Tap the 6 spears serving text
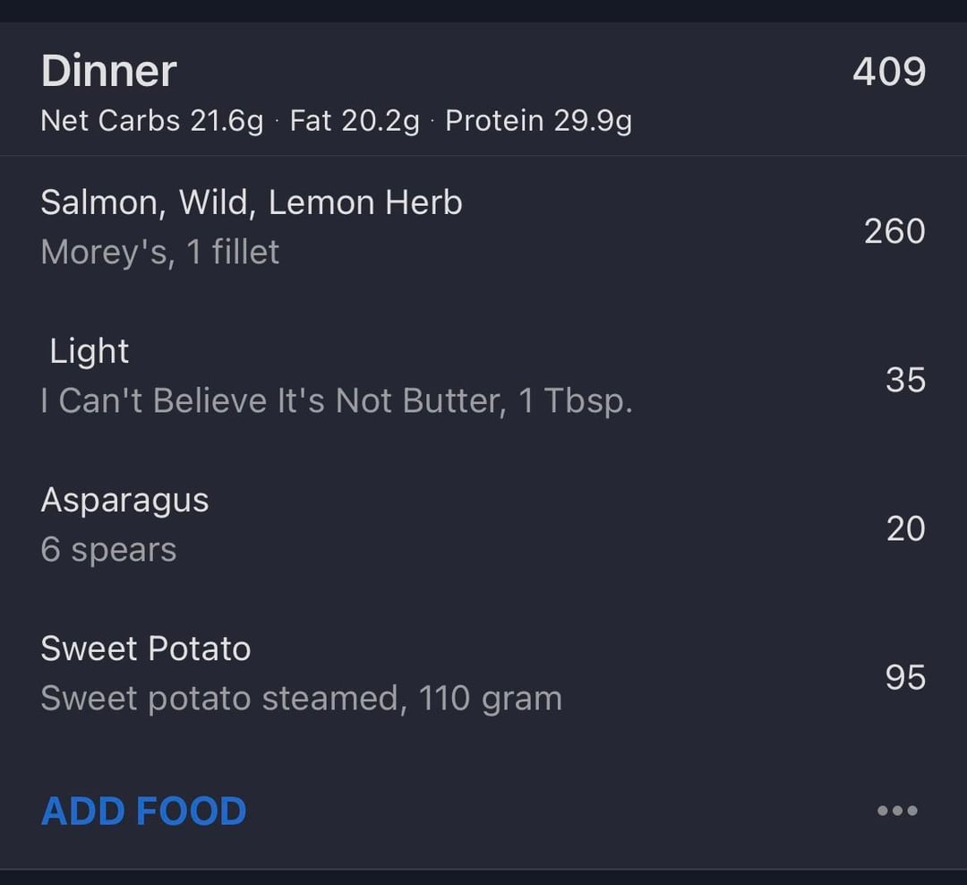Viewport: 967px width, 885px height. (x=108, y=550)
